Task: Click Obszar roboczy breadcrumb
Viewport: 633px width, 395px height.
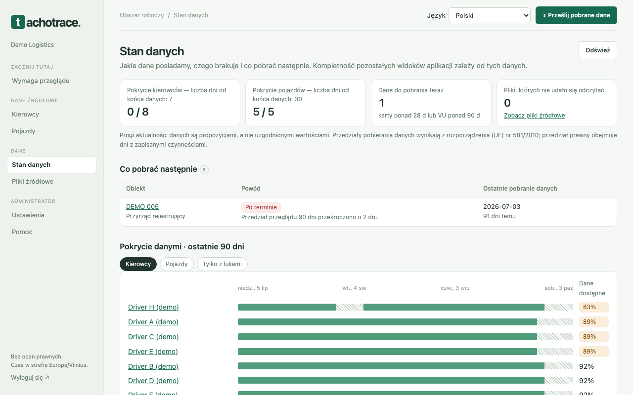Action: point(141,15)
